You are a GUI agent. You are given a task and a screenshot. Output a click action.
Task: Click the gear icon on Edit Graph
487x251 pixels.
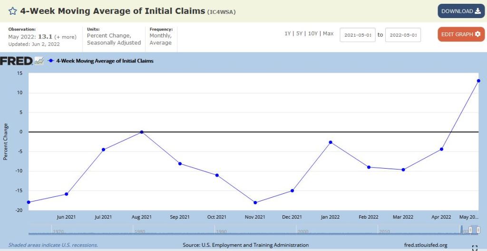tap(477, 34)
